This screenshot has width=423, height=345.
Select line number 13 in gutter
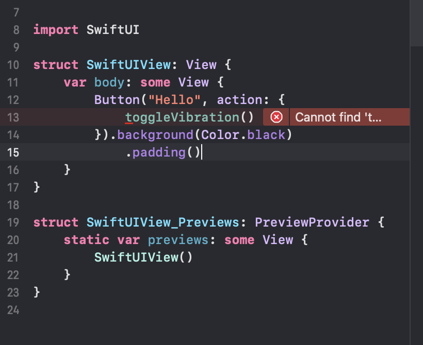point(13,117)
